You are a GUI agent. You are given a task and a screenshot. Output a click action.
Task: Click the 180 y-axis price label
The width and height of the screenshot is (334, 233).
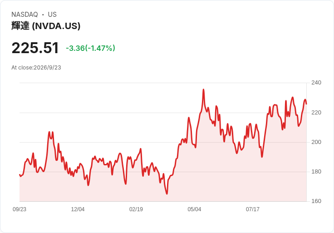tap(316, 172)
